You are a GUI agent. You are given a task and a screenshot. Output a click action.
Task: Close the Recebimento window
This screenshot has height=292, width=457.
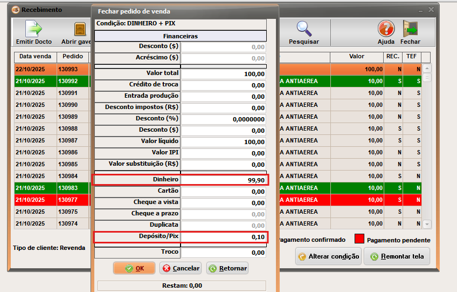tap(431, 10)
